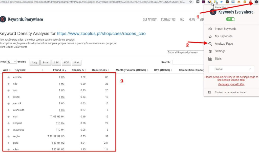Open the light bulb extension icon
The image size is (259, 153).
215,2
